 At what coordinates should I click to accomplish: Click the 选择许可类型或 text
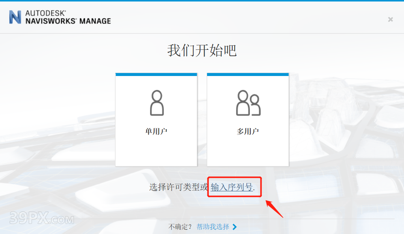(x=179, y=187)
